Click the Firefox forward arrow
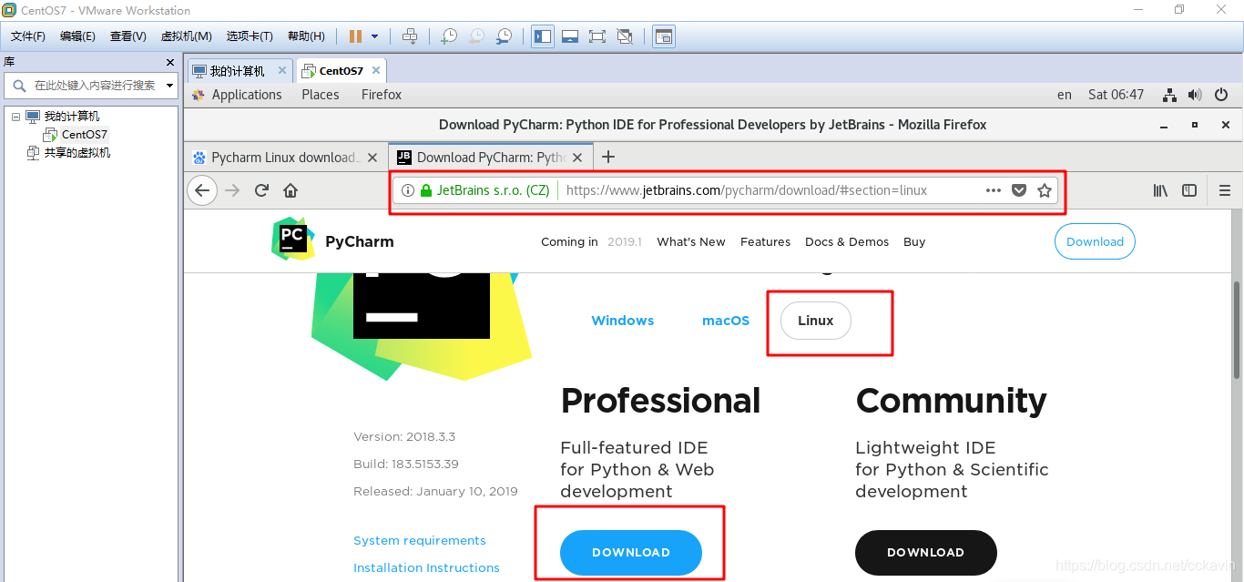Viewport: 1244px width, 582px height. pyautogui.click(x=232, y=190)
